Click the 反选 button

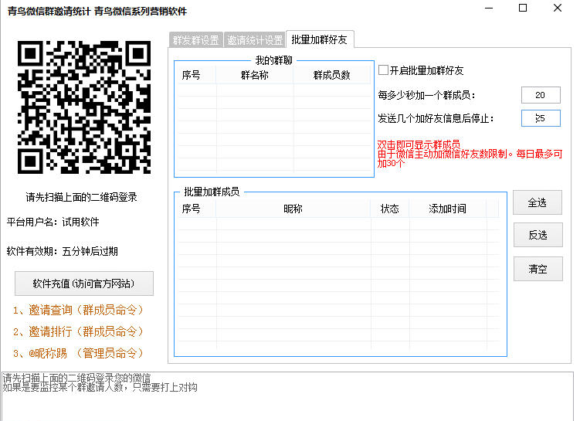(538, 235)
